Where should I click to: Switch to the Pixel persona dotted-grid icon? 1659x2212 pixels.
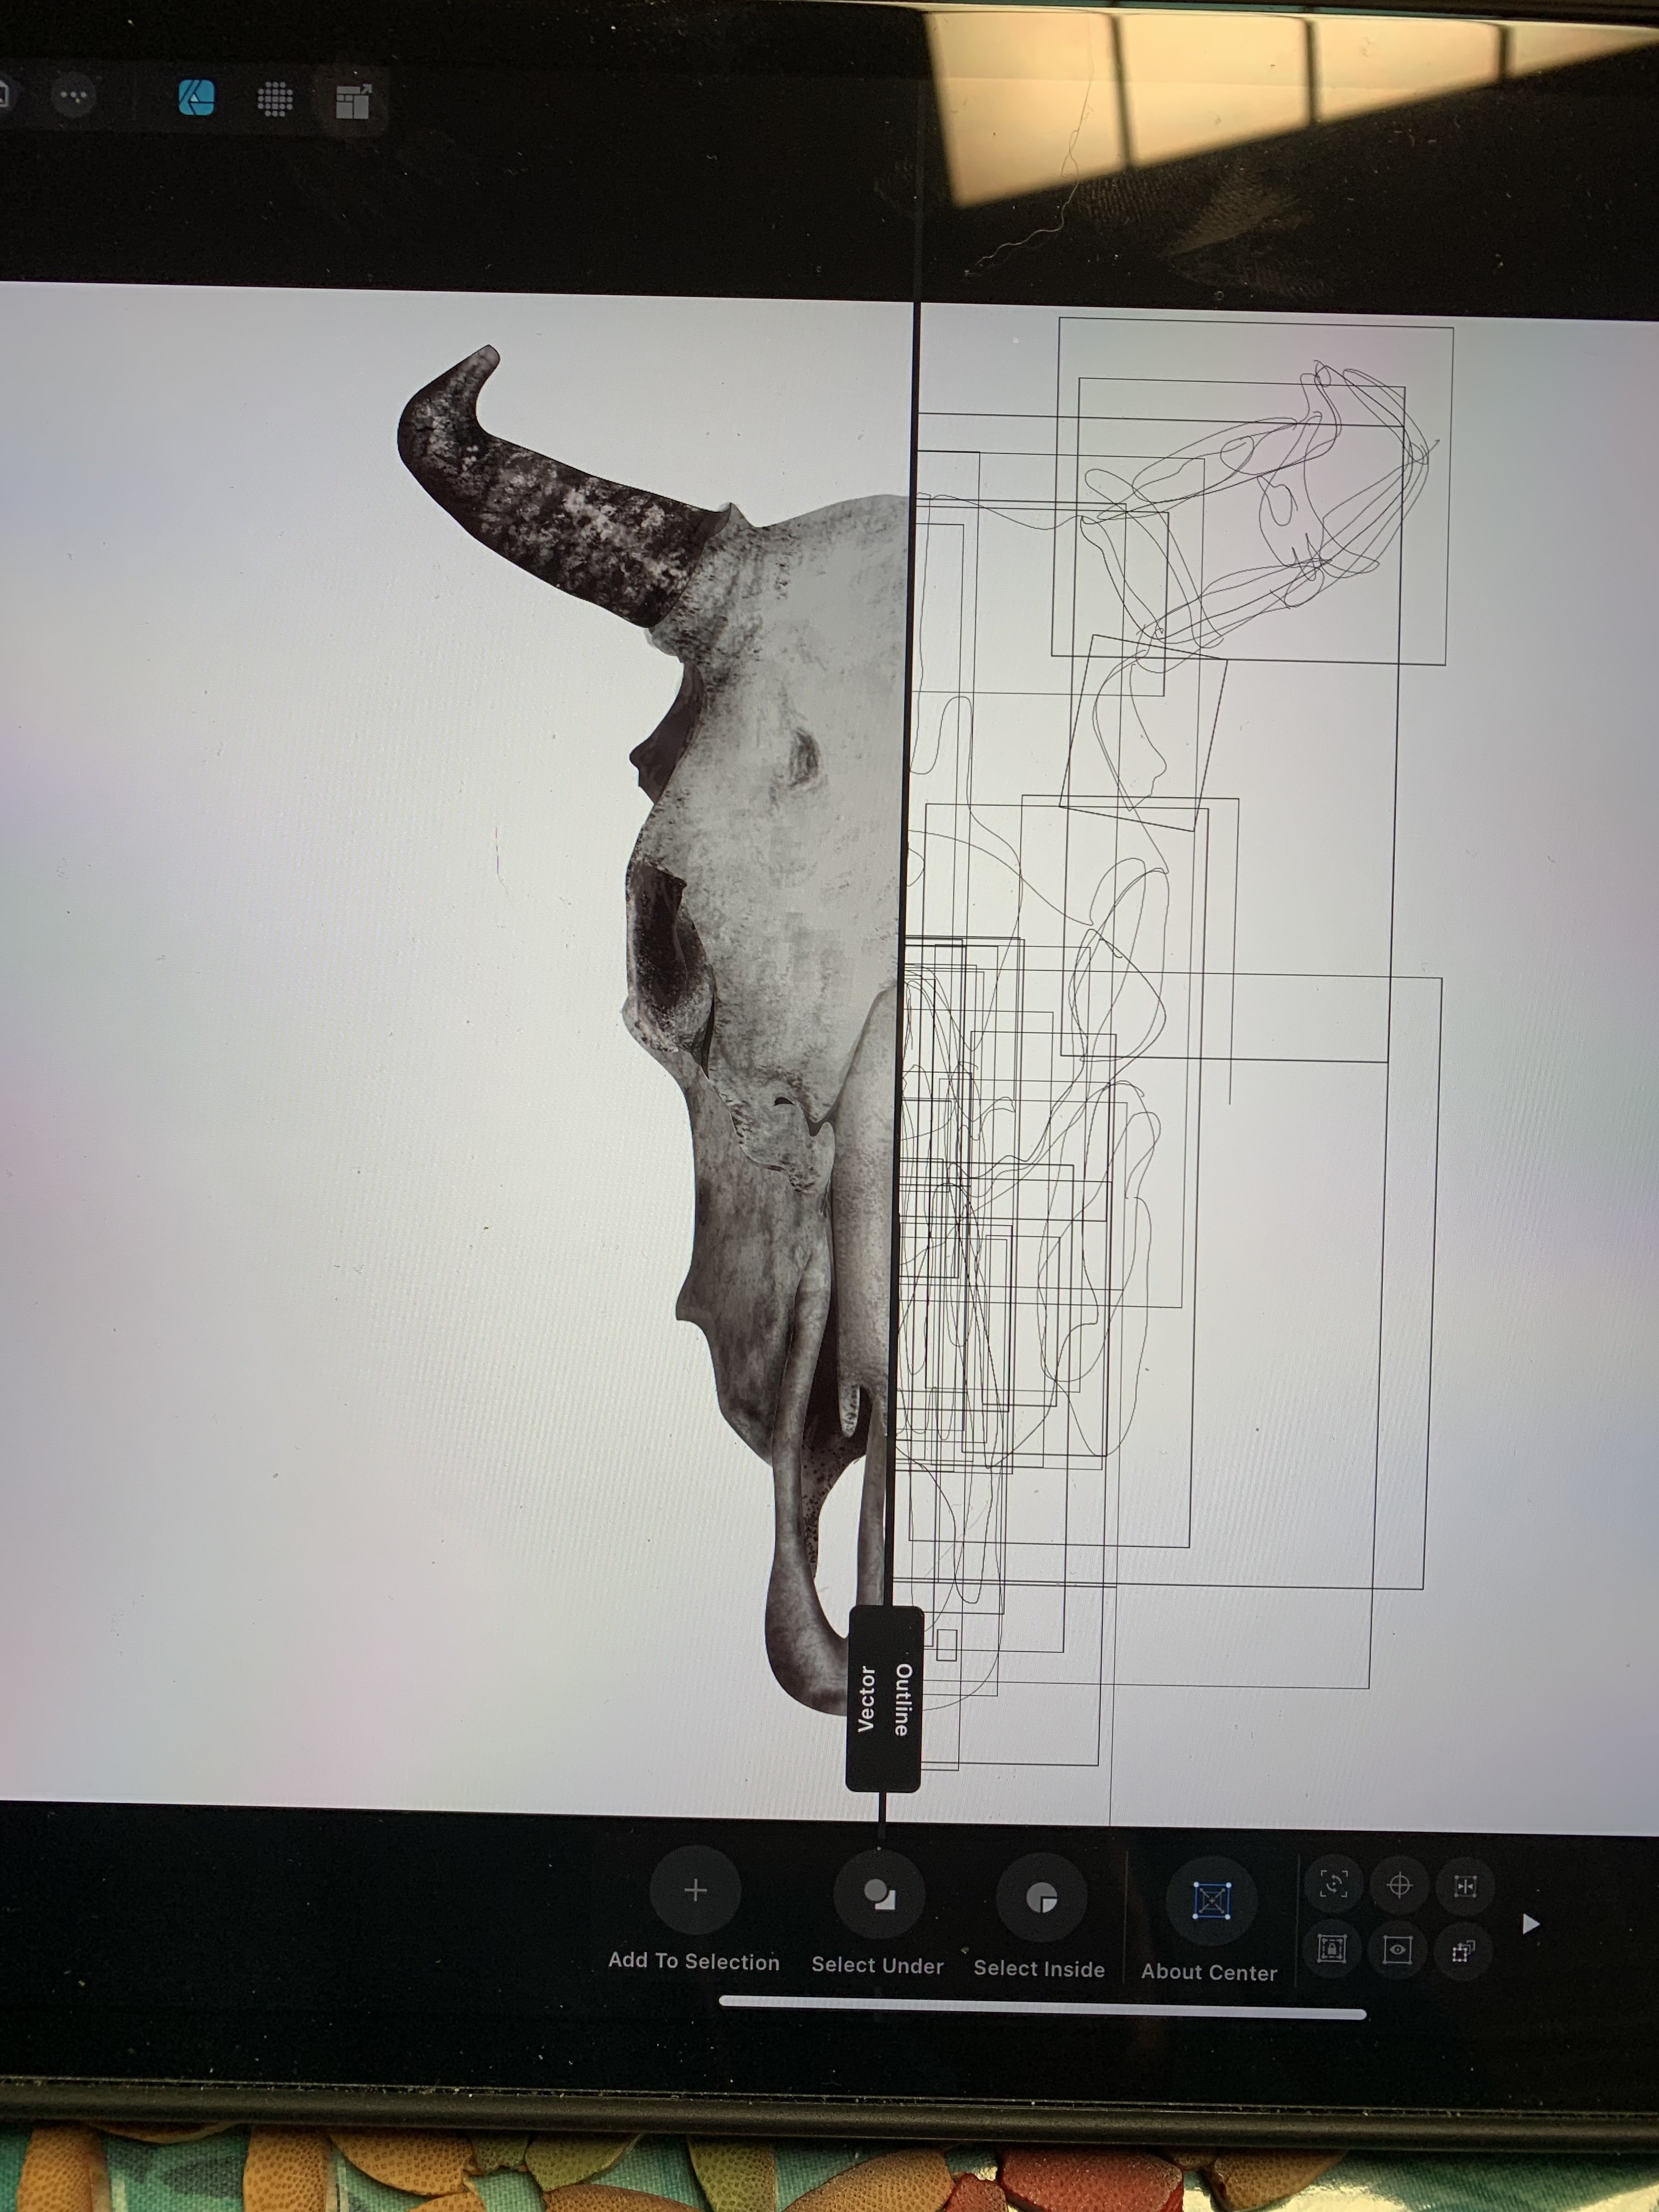point(275,99)
